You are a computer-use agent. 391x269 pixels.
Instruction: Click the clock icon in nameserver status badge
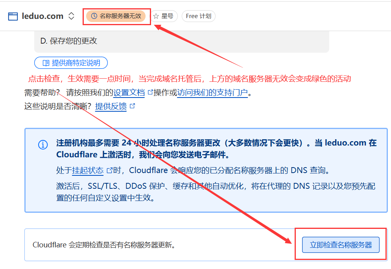click(x=94, y=16)
